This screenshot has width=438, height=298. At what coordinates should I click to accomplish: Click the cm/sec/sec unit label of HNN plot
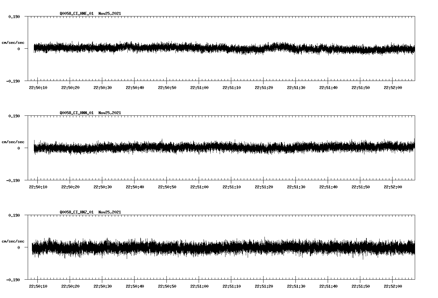[x=13, y=142]
